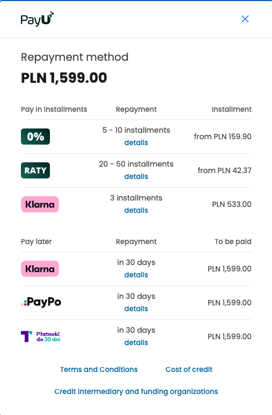Image resolution: width=272 pixels, height=415 pixels.
Task: Select the 0% installments badge
Action: [x=35, y=137]
